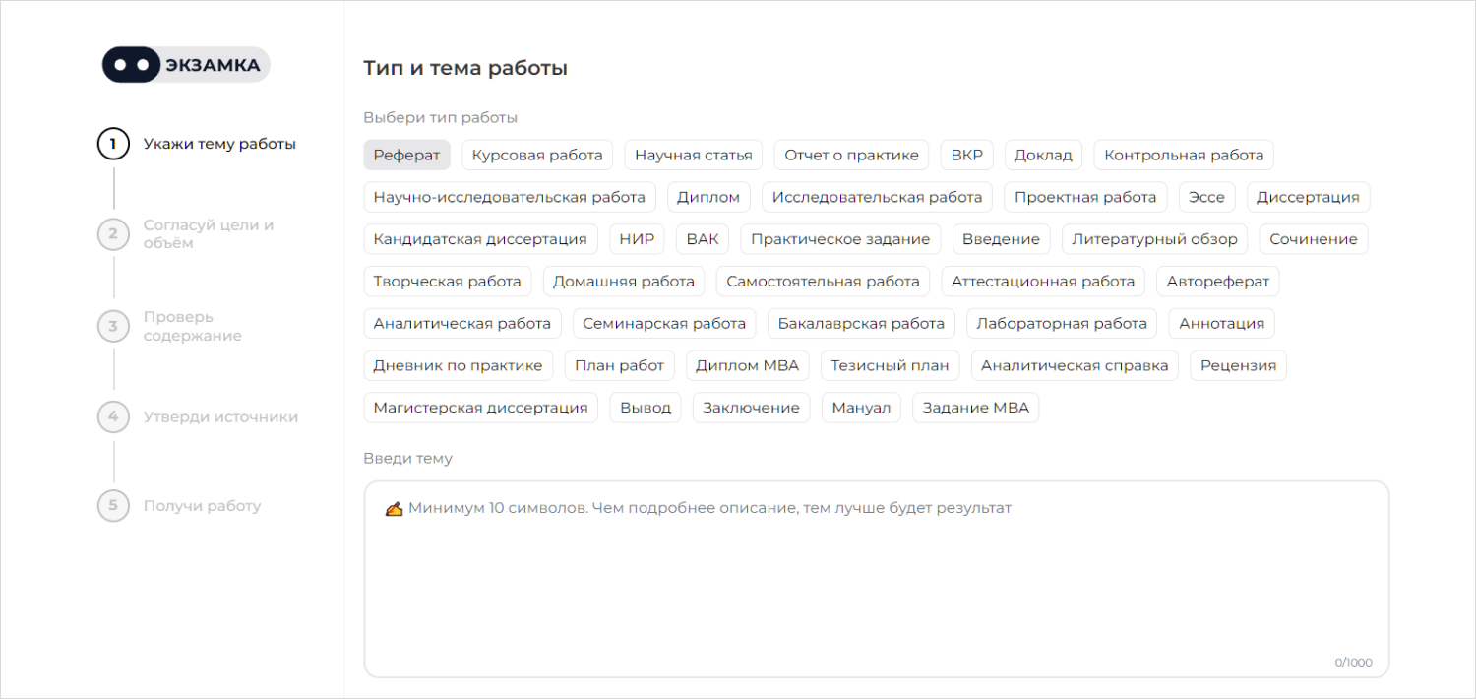1476x699 pixels.
Task: Click the Экзамка logo
Action: coord(186,65)
